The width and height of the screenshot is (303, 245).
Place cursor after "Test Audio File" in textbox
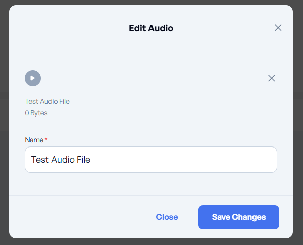[x=91, y=160]
